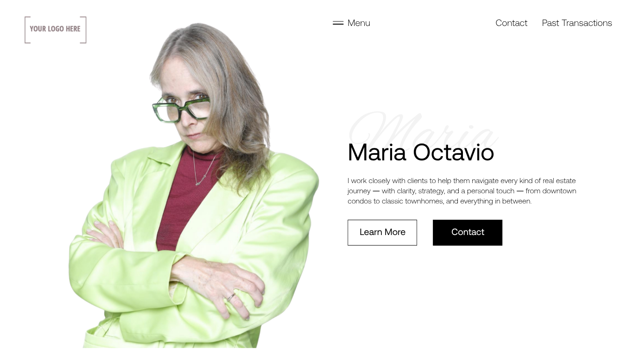633x356 pixels.
Task: Click the green eyeglasses in the portrait
Action: coord(181,108)
